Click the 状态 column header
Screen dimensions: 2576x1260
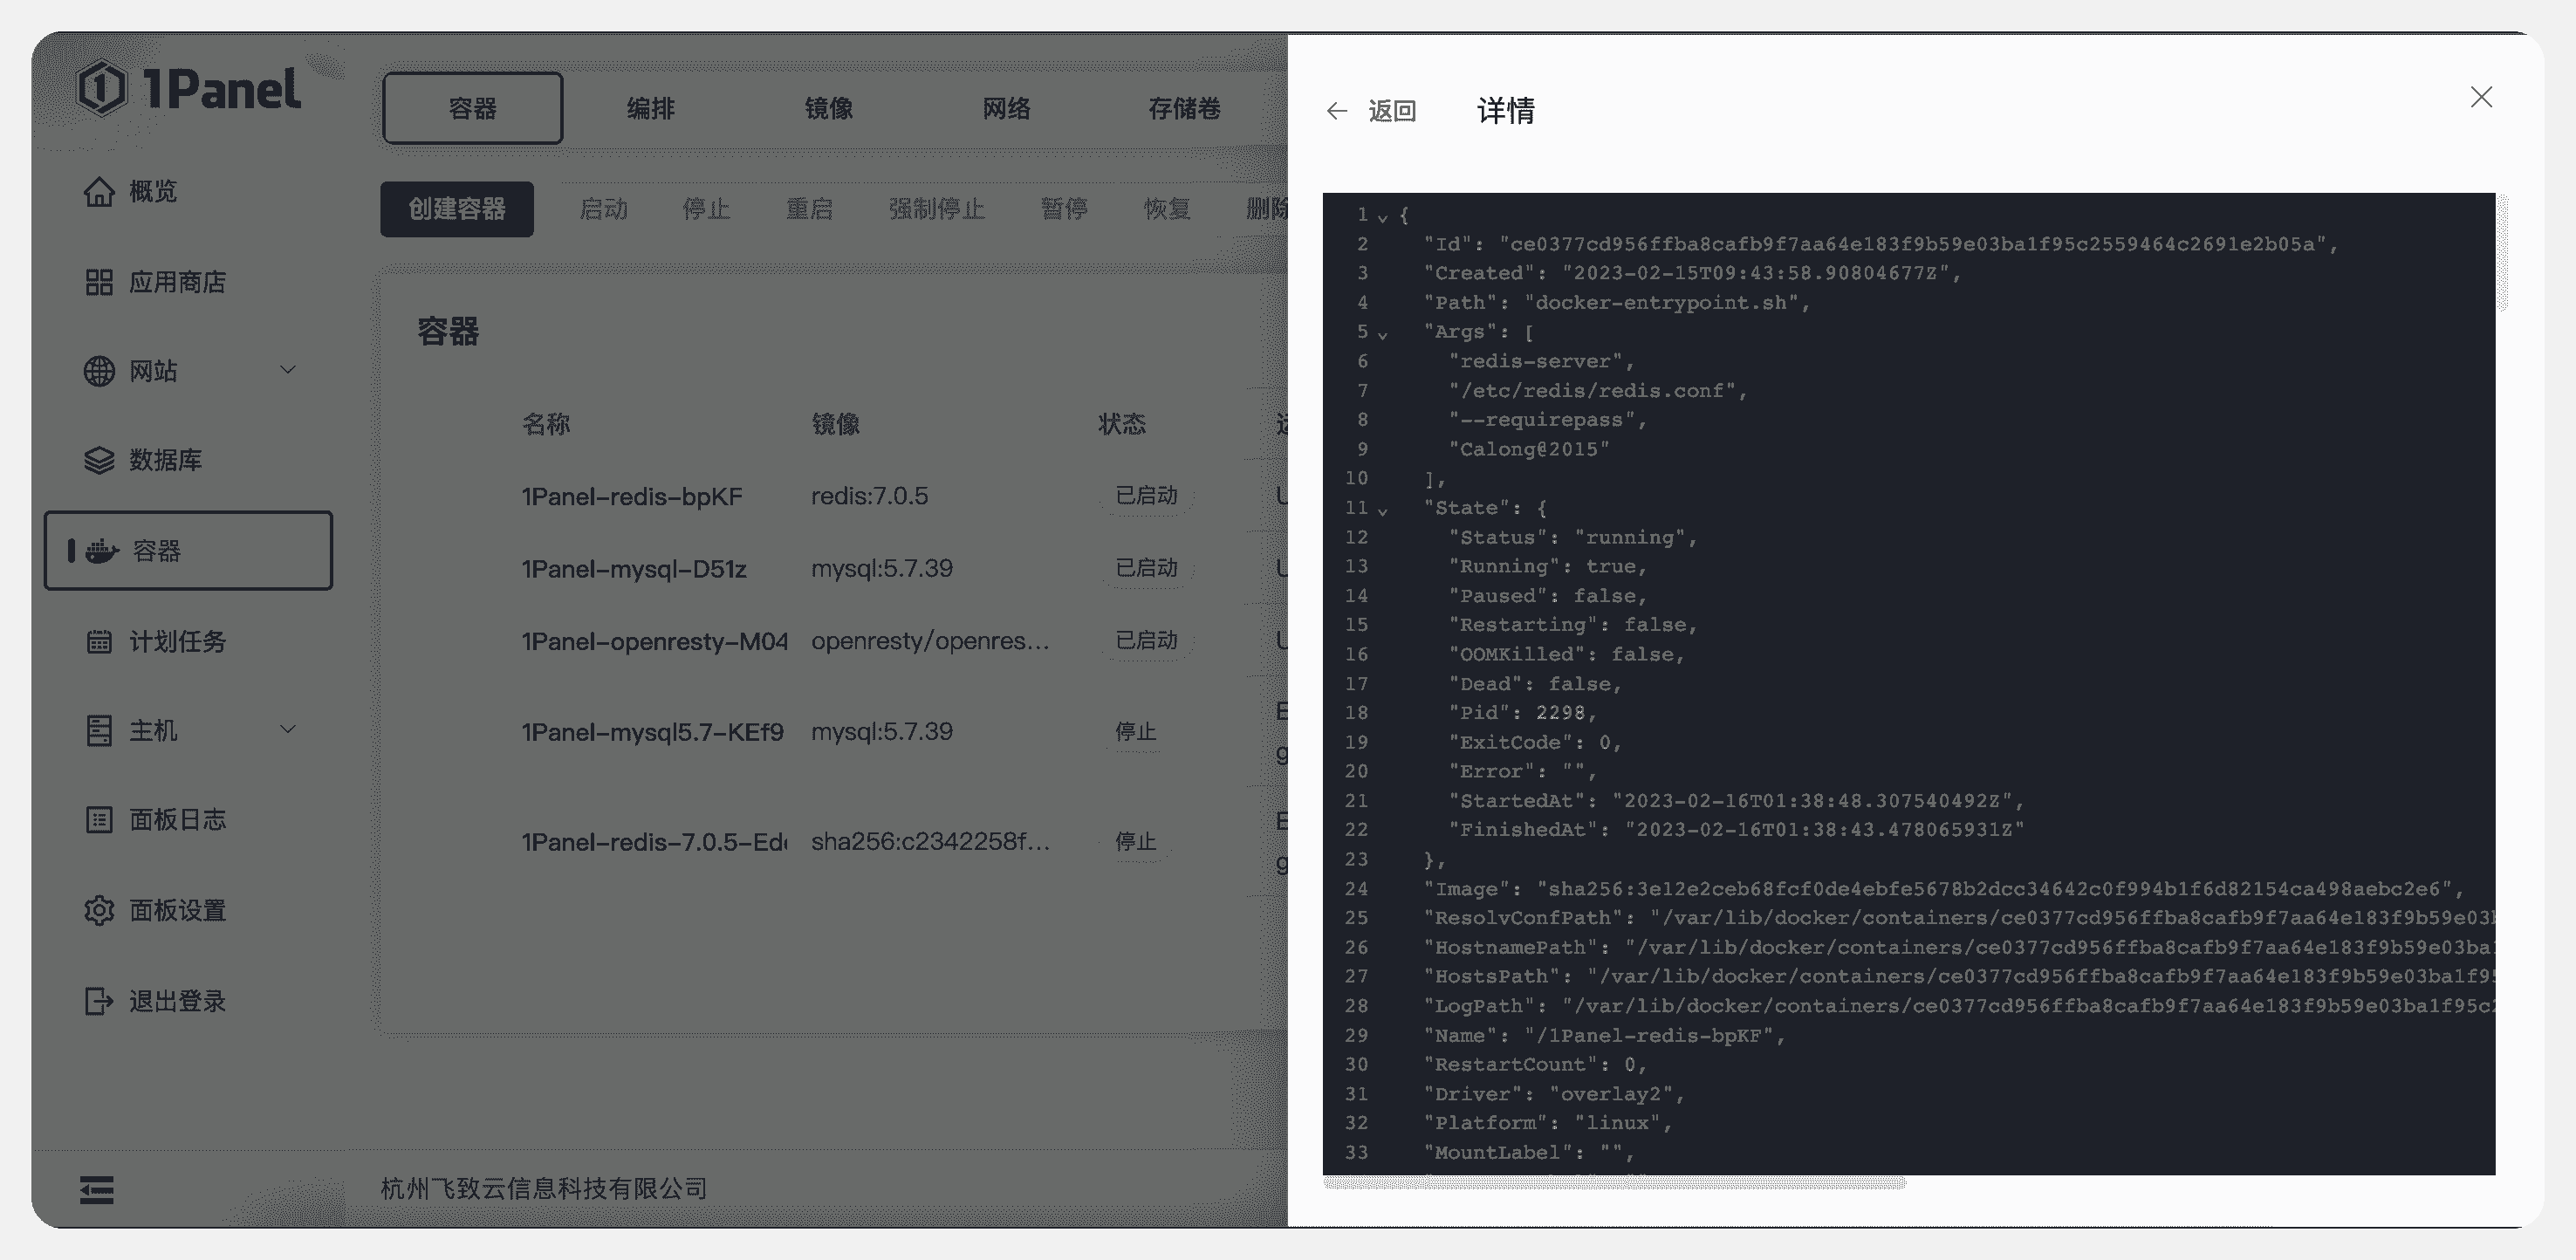(1122, 424)
